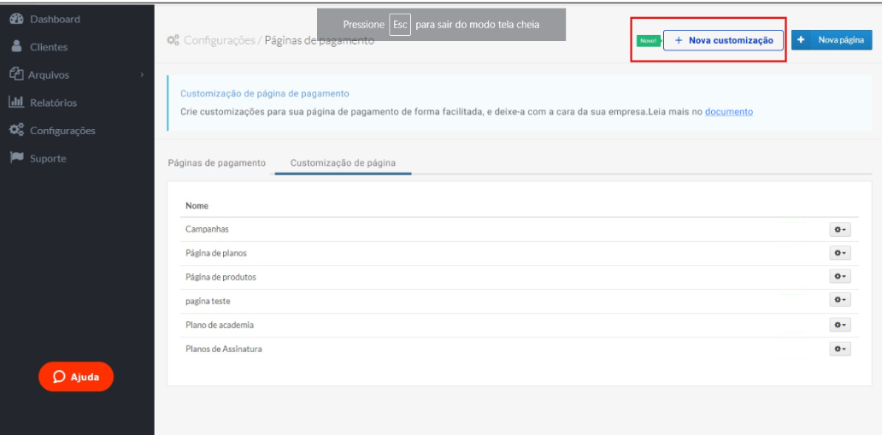
Task: Click the Nova customização button
Action: (x=723, y=40)
